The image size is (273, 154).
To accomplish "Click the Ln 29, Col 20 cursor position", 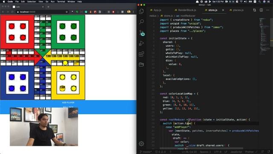I will [189, 152].
